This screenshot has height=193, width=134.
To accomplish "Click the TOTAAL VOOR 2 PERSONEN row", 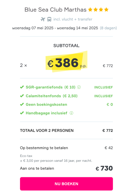I will [x=66, y=131].
